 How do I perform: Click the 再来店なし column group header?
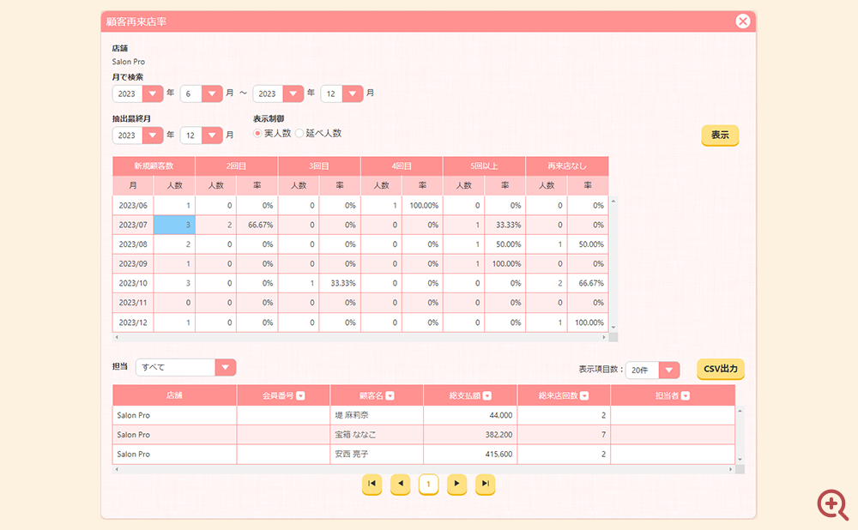567,166
